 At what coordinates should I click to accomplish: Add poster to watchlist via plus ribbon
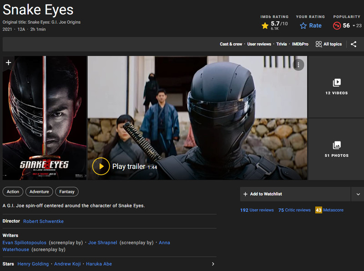8,62
